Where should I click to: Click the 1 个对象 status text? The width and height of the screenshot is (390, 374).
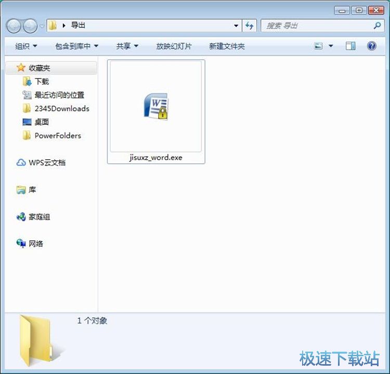point(92,320)
